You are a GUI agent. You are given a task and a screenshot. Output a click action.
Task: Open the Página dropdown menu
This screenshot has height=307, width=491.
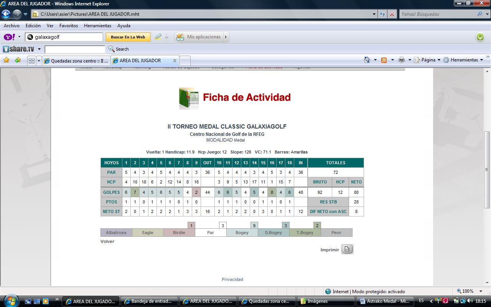[428, 60]
